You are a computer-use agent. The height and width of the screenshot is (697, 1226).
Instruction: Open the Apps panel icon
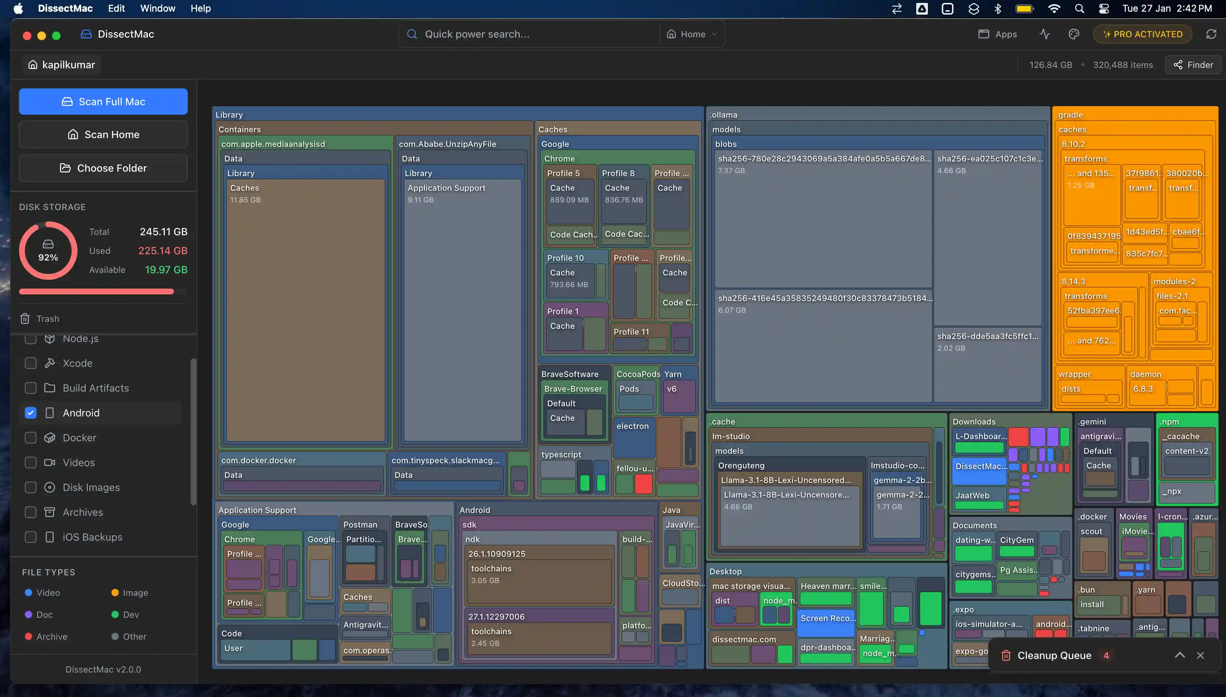tap(983, 34)
